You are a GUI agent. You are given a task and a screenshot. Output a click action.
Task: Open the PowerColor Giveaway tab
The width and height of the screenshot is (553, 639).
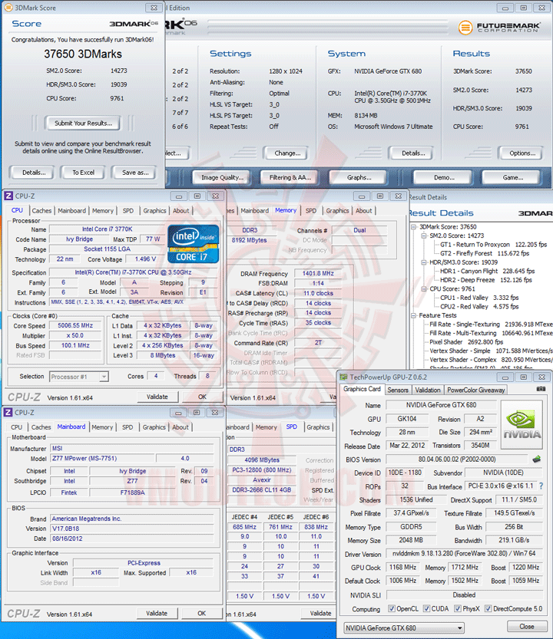pyautogui.click(x=476, y=390)
